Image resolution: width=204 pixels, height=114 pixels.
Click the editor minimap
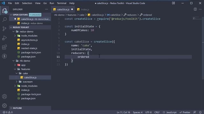tap(197, 18)
